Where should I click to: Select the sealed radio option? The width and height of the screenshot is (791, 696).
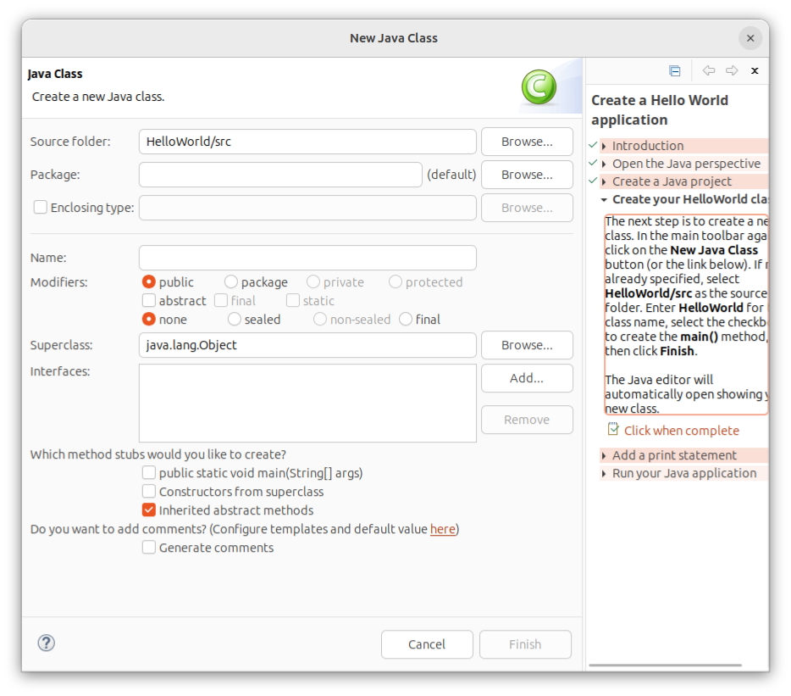(x=234, y=320)
